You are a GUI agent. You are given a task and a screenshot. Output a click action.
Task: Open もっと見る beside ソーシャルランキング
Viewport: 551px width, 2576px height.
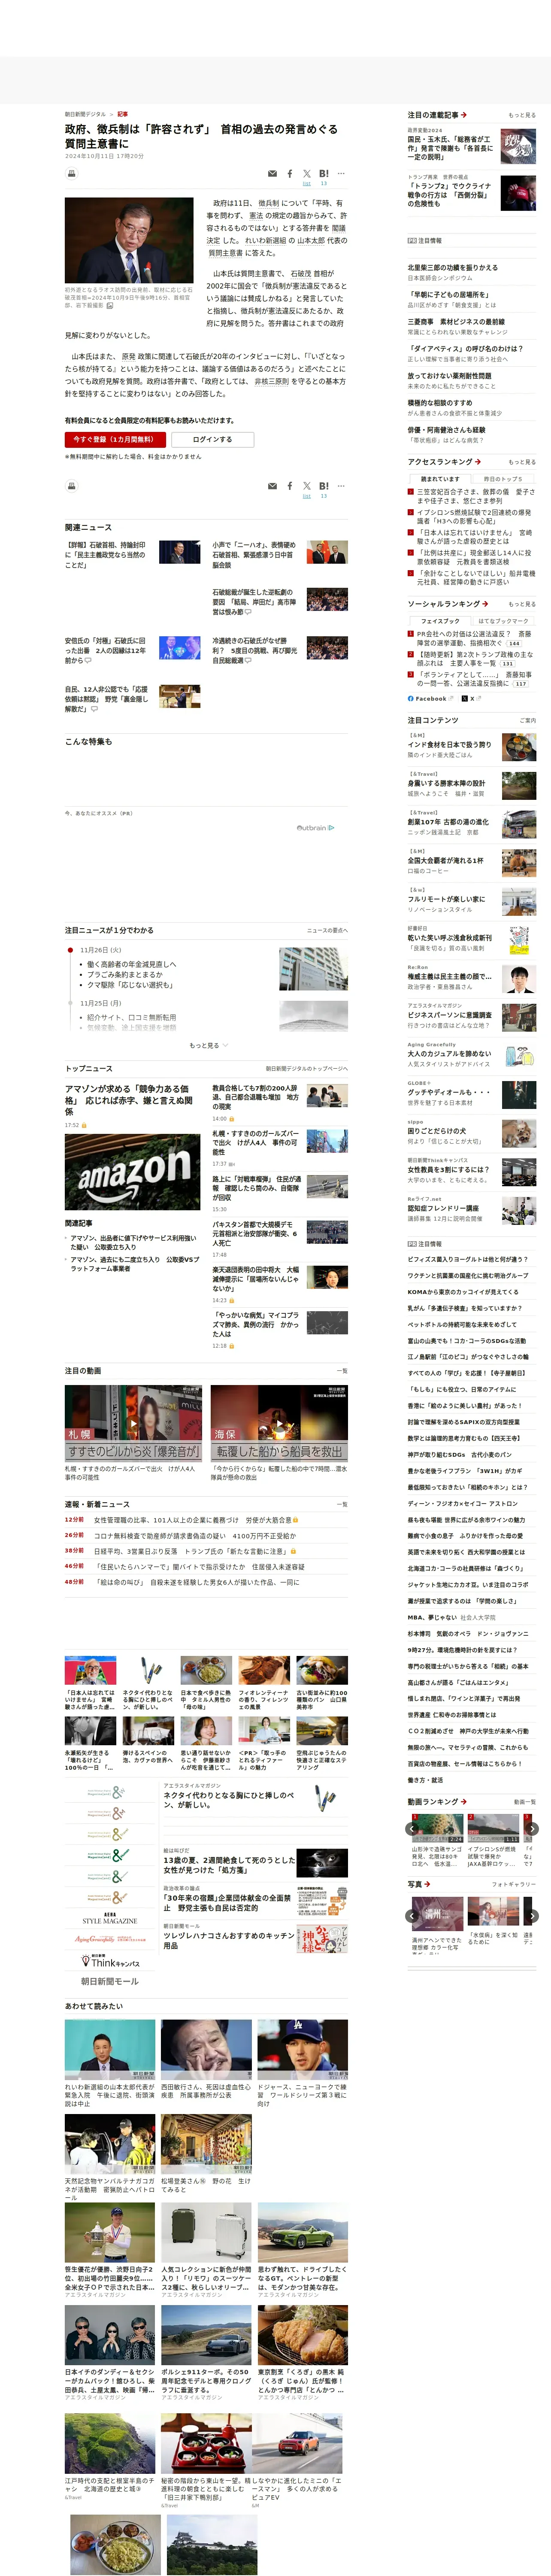(x=521, y=604)
